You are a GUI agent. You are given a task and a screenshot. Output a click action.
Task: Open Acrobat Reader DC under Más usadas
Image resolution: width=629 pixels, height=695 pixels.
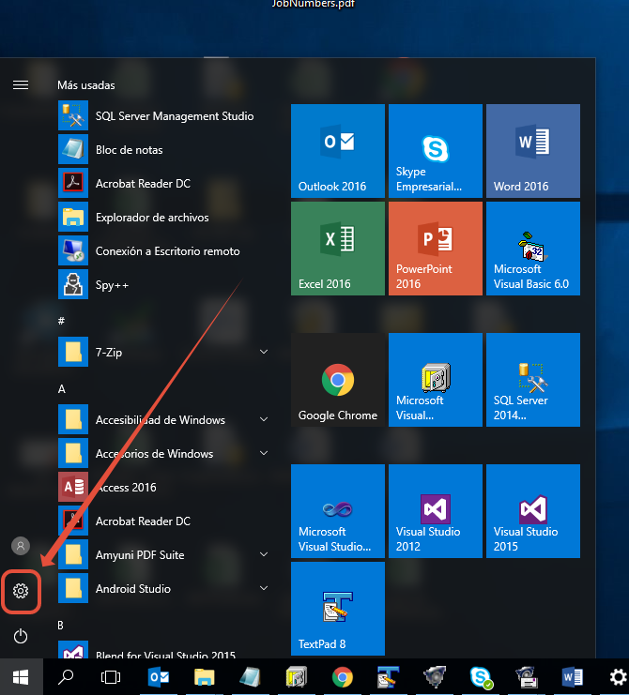tap(165, 184)
